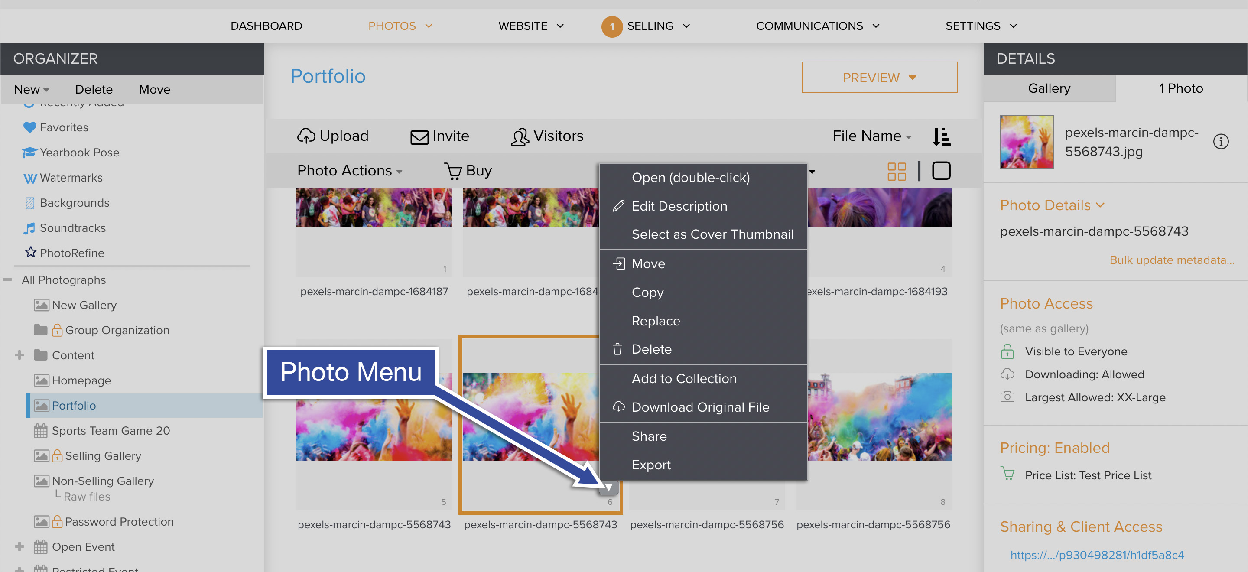Screen dimensions: 1248x572
Task: Click the photo info icon in Details
Action: click(1220, 142)
